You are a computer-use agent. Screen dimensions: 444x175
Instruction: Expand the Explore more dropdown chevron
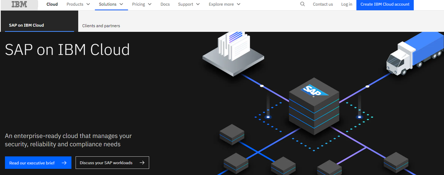(238, 4)
